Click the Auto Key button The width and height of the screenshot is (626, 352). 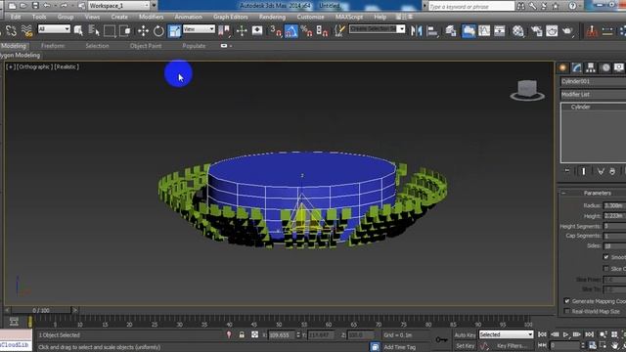(466, 334)
